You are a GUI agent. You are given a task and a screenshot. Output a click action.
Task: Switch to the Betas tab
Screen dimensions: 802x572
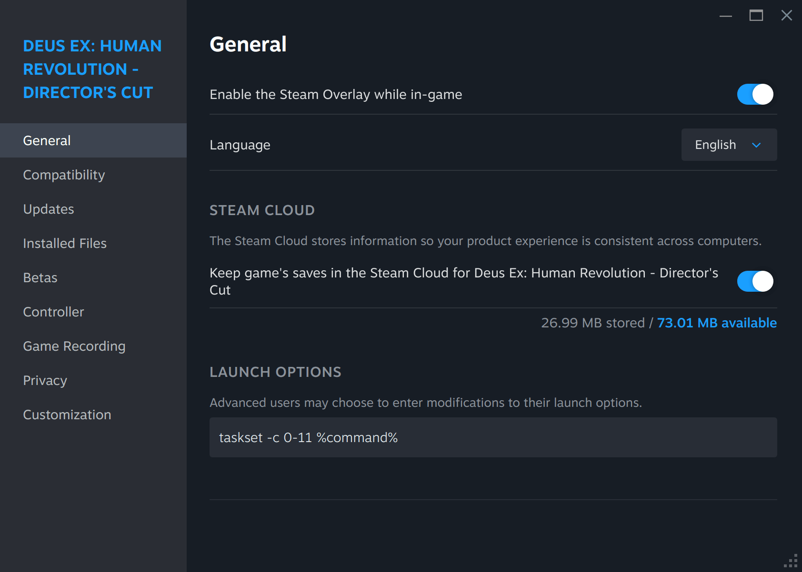[x=40, y=278]
